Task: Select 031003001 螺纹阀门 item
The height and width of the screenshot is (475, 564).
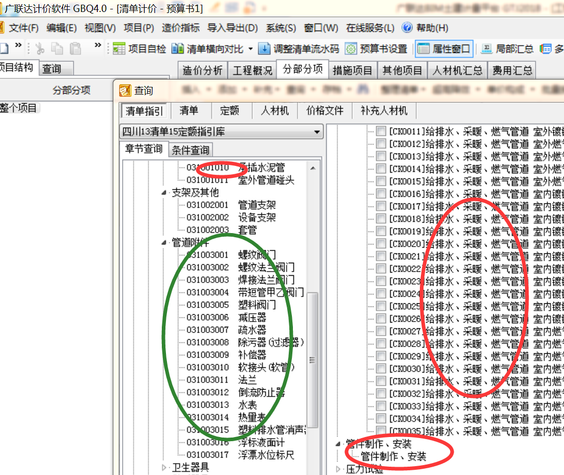Action: coord(231,255)
